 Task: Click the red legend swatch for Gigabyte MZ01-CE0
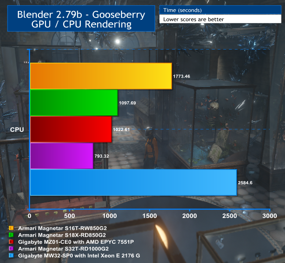(11, 242)
